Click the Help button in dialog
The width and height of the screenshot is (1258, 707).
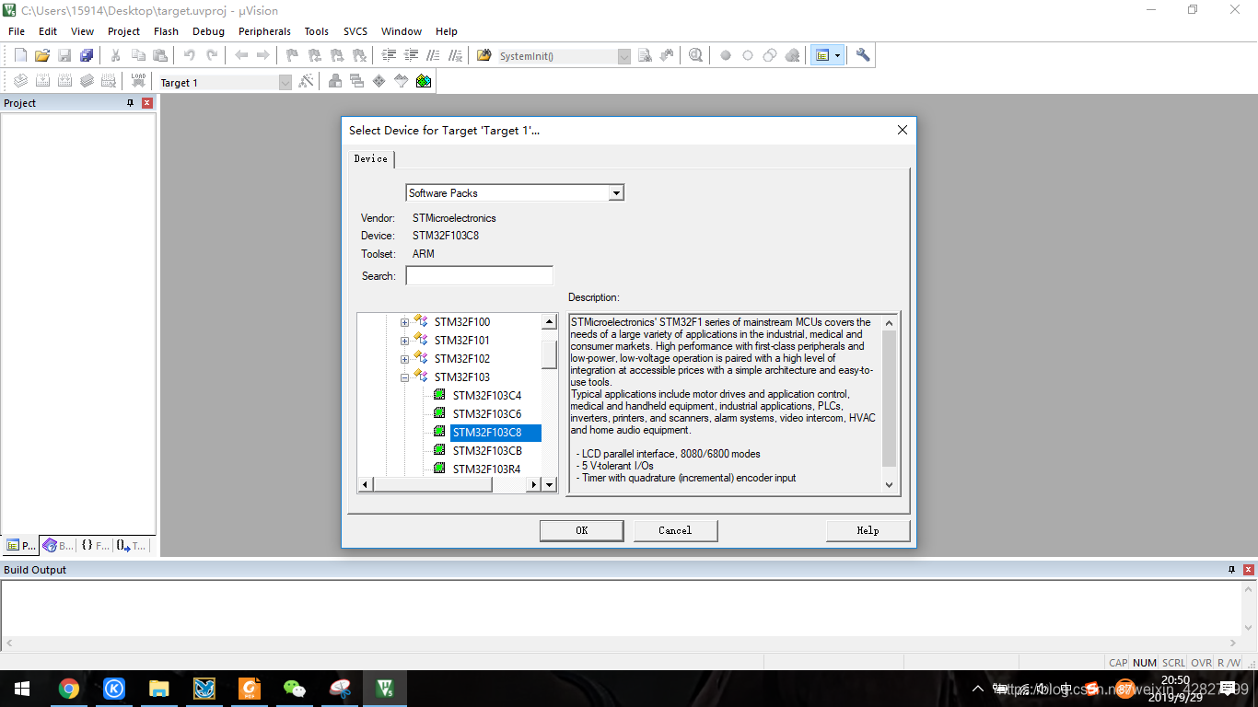(x=868, y=530)
